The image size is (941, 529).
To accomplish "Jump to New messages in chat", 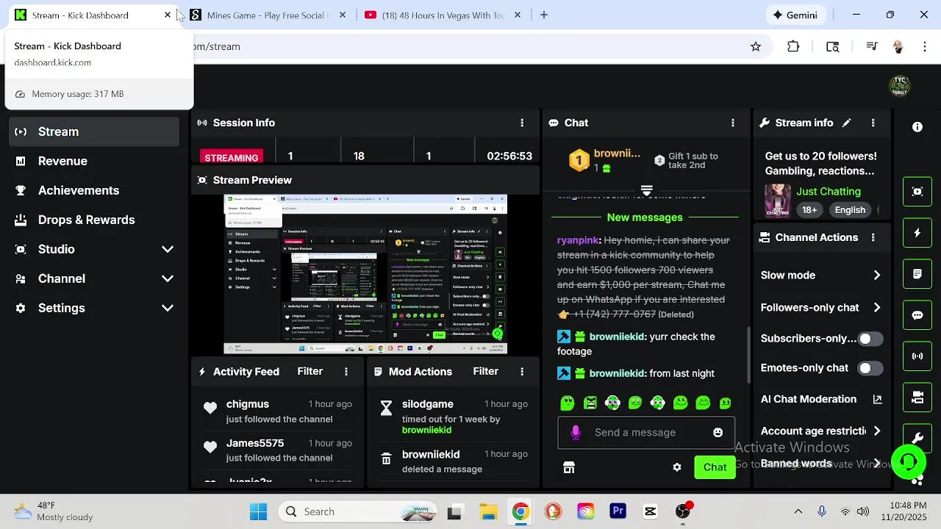I will (645, 217).
